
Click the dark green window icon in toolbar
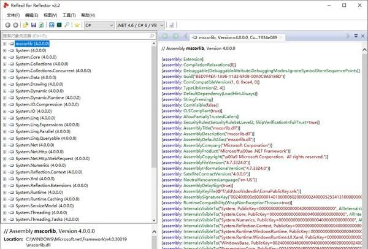tap(59, 25)
